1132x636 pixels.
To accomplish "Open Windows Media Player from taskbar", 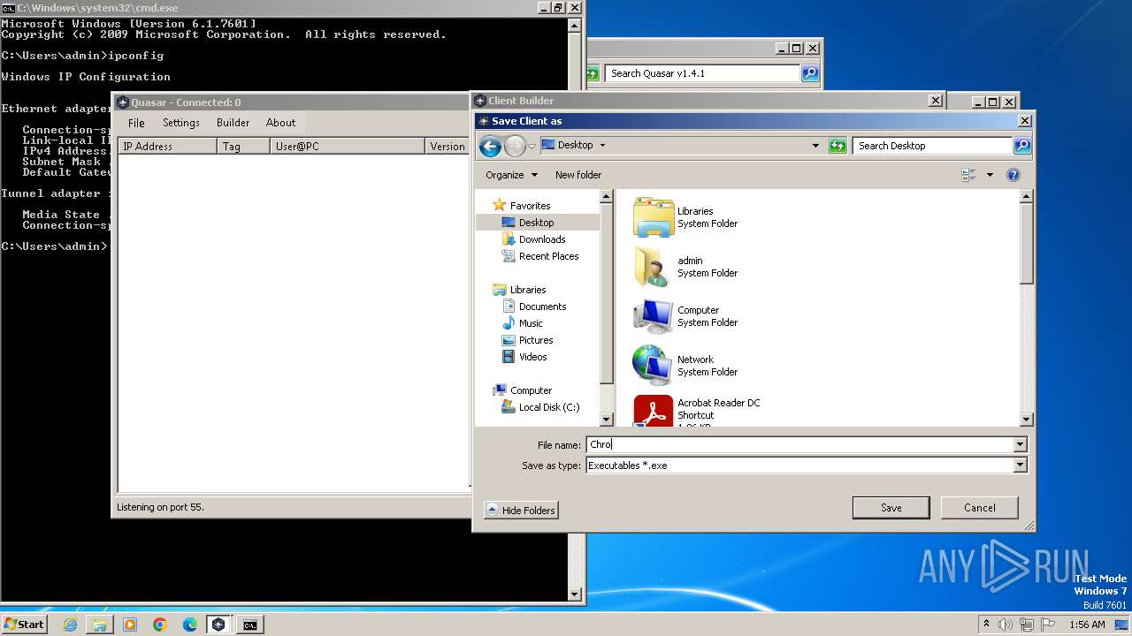I will (130, 625).
